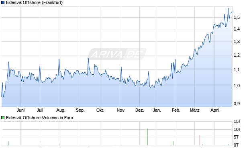The image size is (249, 149).
Task: Click the 0,9 price axis value
Action: point(237,104)
